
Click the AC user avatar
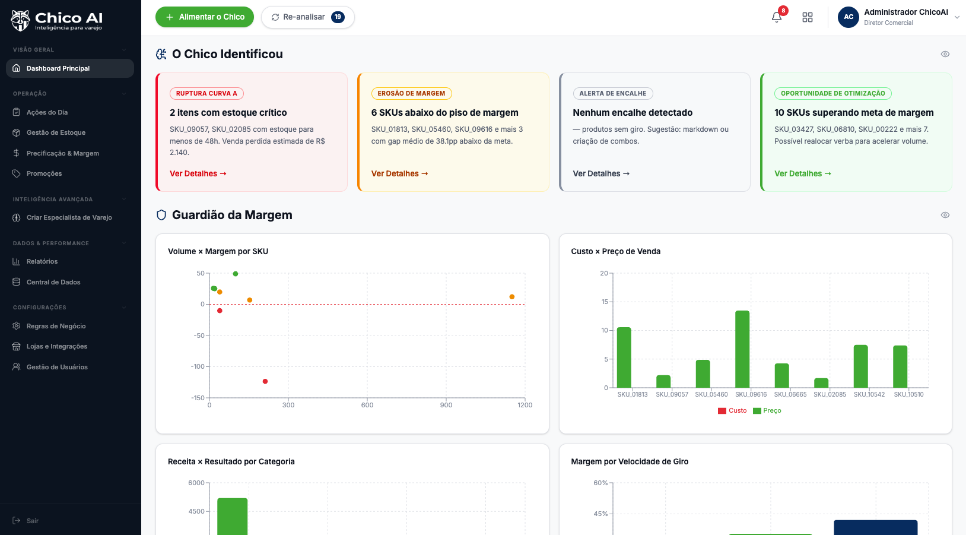tap(849, 17)
